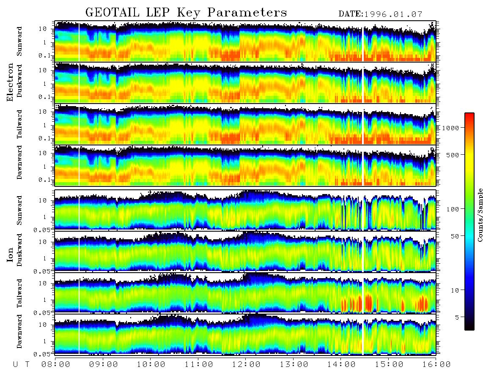Select the vertical "Electron" group label
Screen dimensions: 483x372
(x=10, y=82)
